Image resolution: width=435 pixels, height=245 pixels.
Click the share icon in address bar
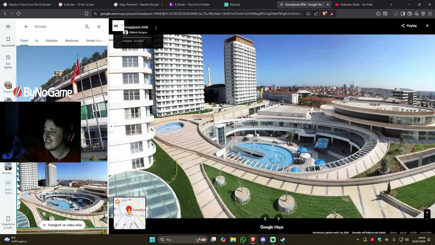point(316,14)
